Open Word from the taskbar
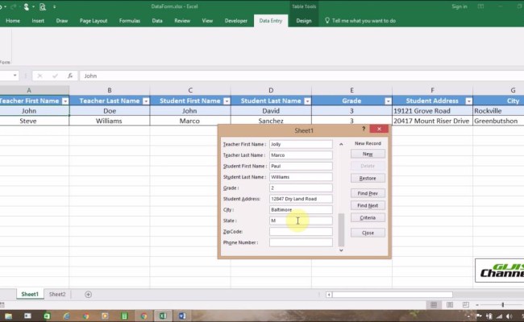The width and height of the screenshot is (524, 322). 182,316
